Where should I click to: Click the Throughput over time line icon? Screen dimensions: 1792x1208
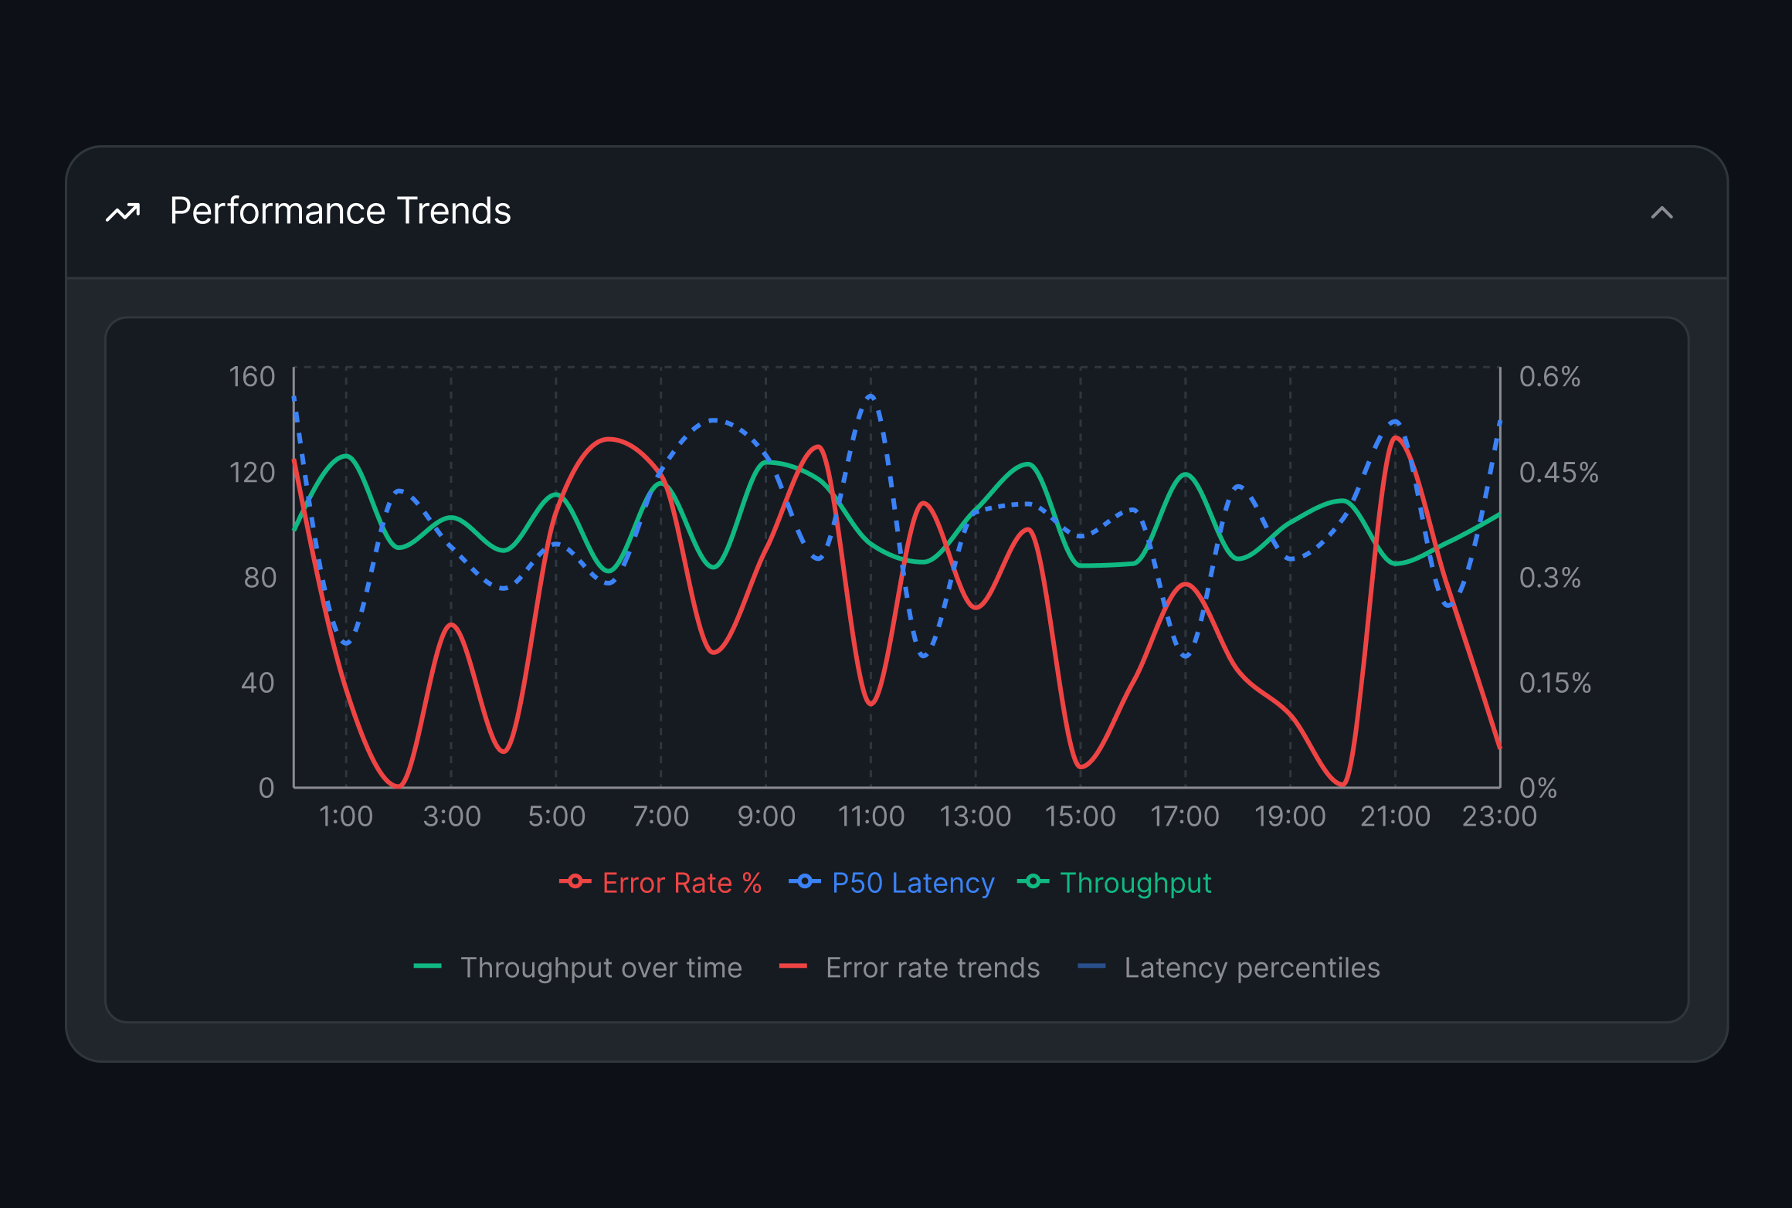pos(429,965)
